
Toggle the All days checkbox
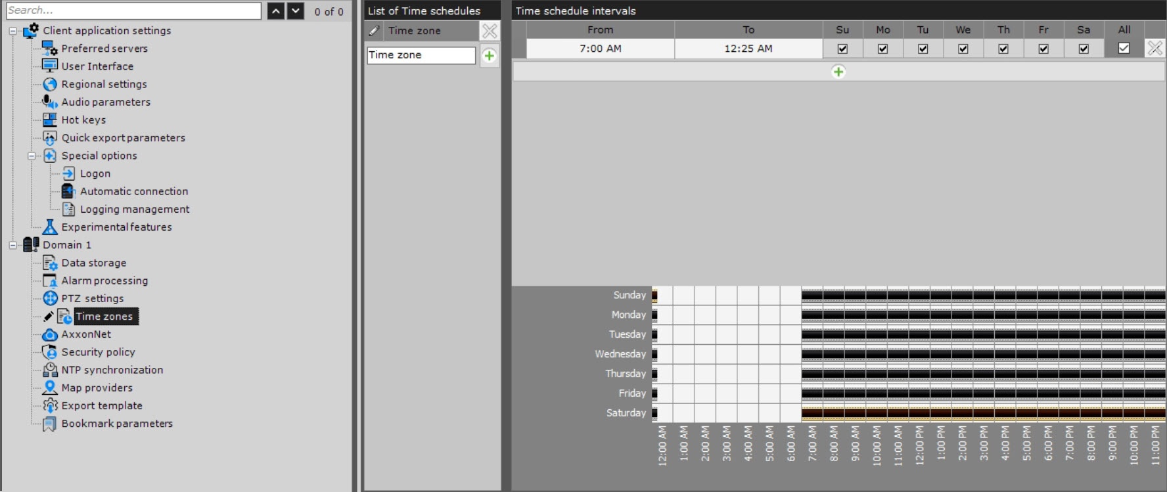(x=1124, y=48)
